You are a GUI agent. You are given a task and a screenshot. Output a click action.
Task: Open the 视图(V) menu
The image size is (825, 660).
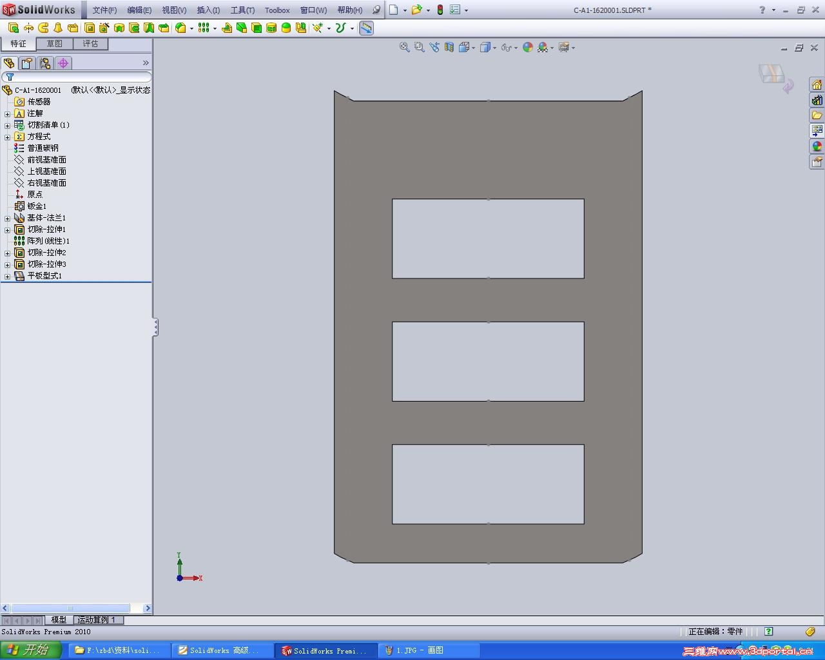174,10
